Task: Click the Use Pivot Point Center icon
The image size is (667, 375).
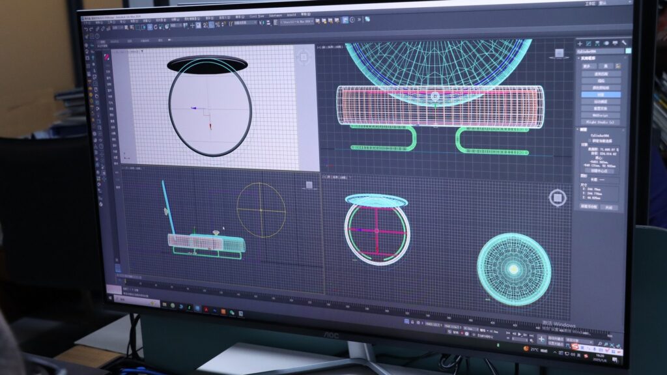Action: coord(186,25)
